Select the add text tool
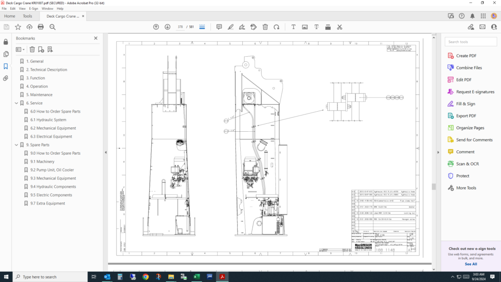The height and width of the screenshot is (282, 501). click(x=294, y=27)
